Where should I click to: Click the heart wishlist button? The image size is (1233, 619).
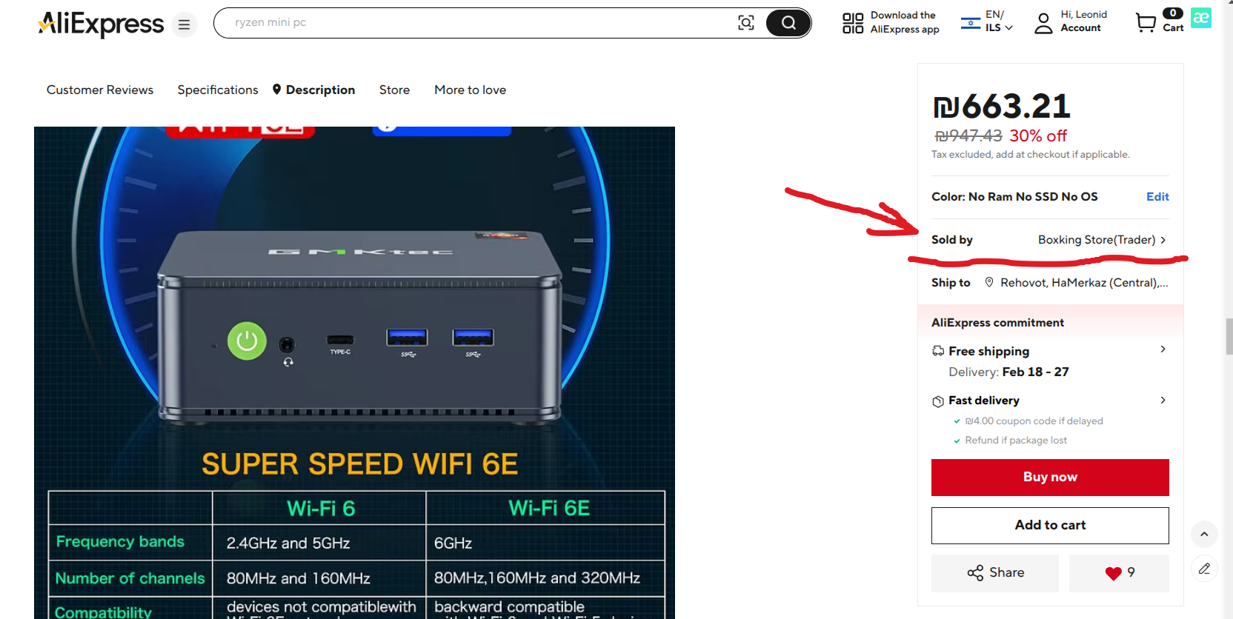1119,573
